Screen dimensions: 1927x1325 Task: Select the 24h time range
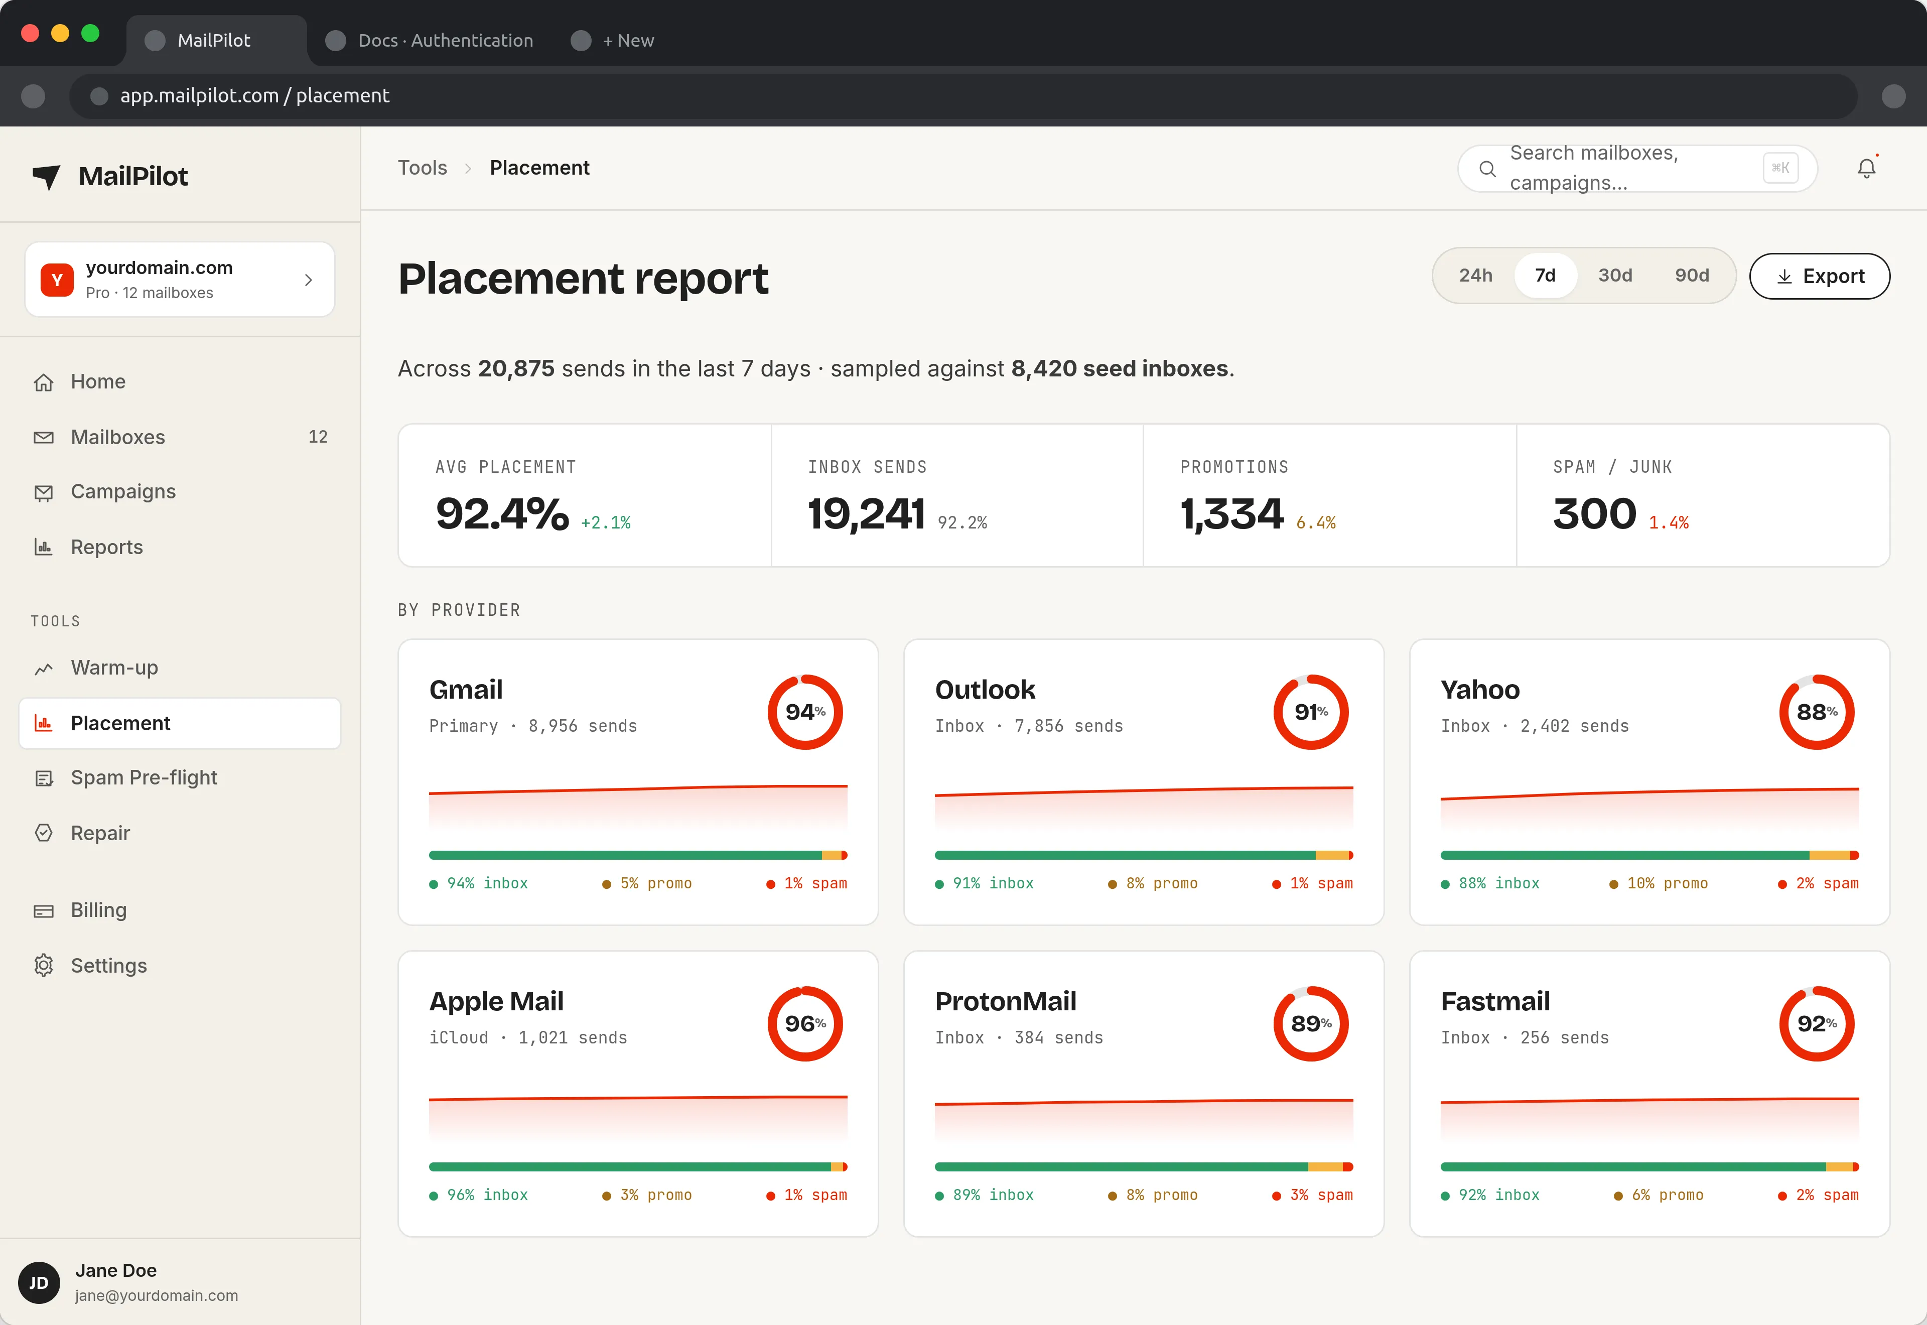pyautogui.click(x=1475, y=276)
